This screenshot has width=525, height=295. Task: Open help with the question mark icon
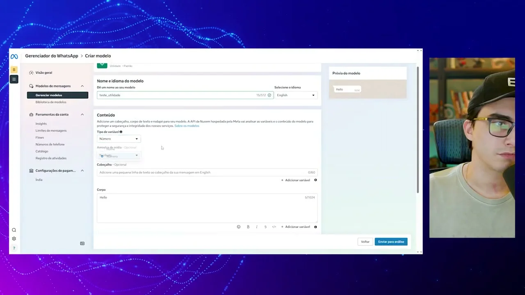click(14, 248)
